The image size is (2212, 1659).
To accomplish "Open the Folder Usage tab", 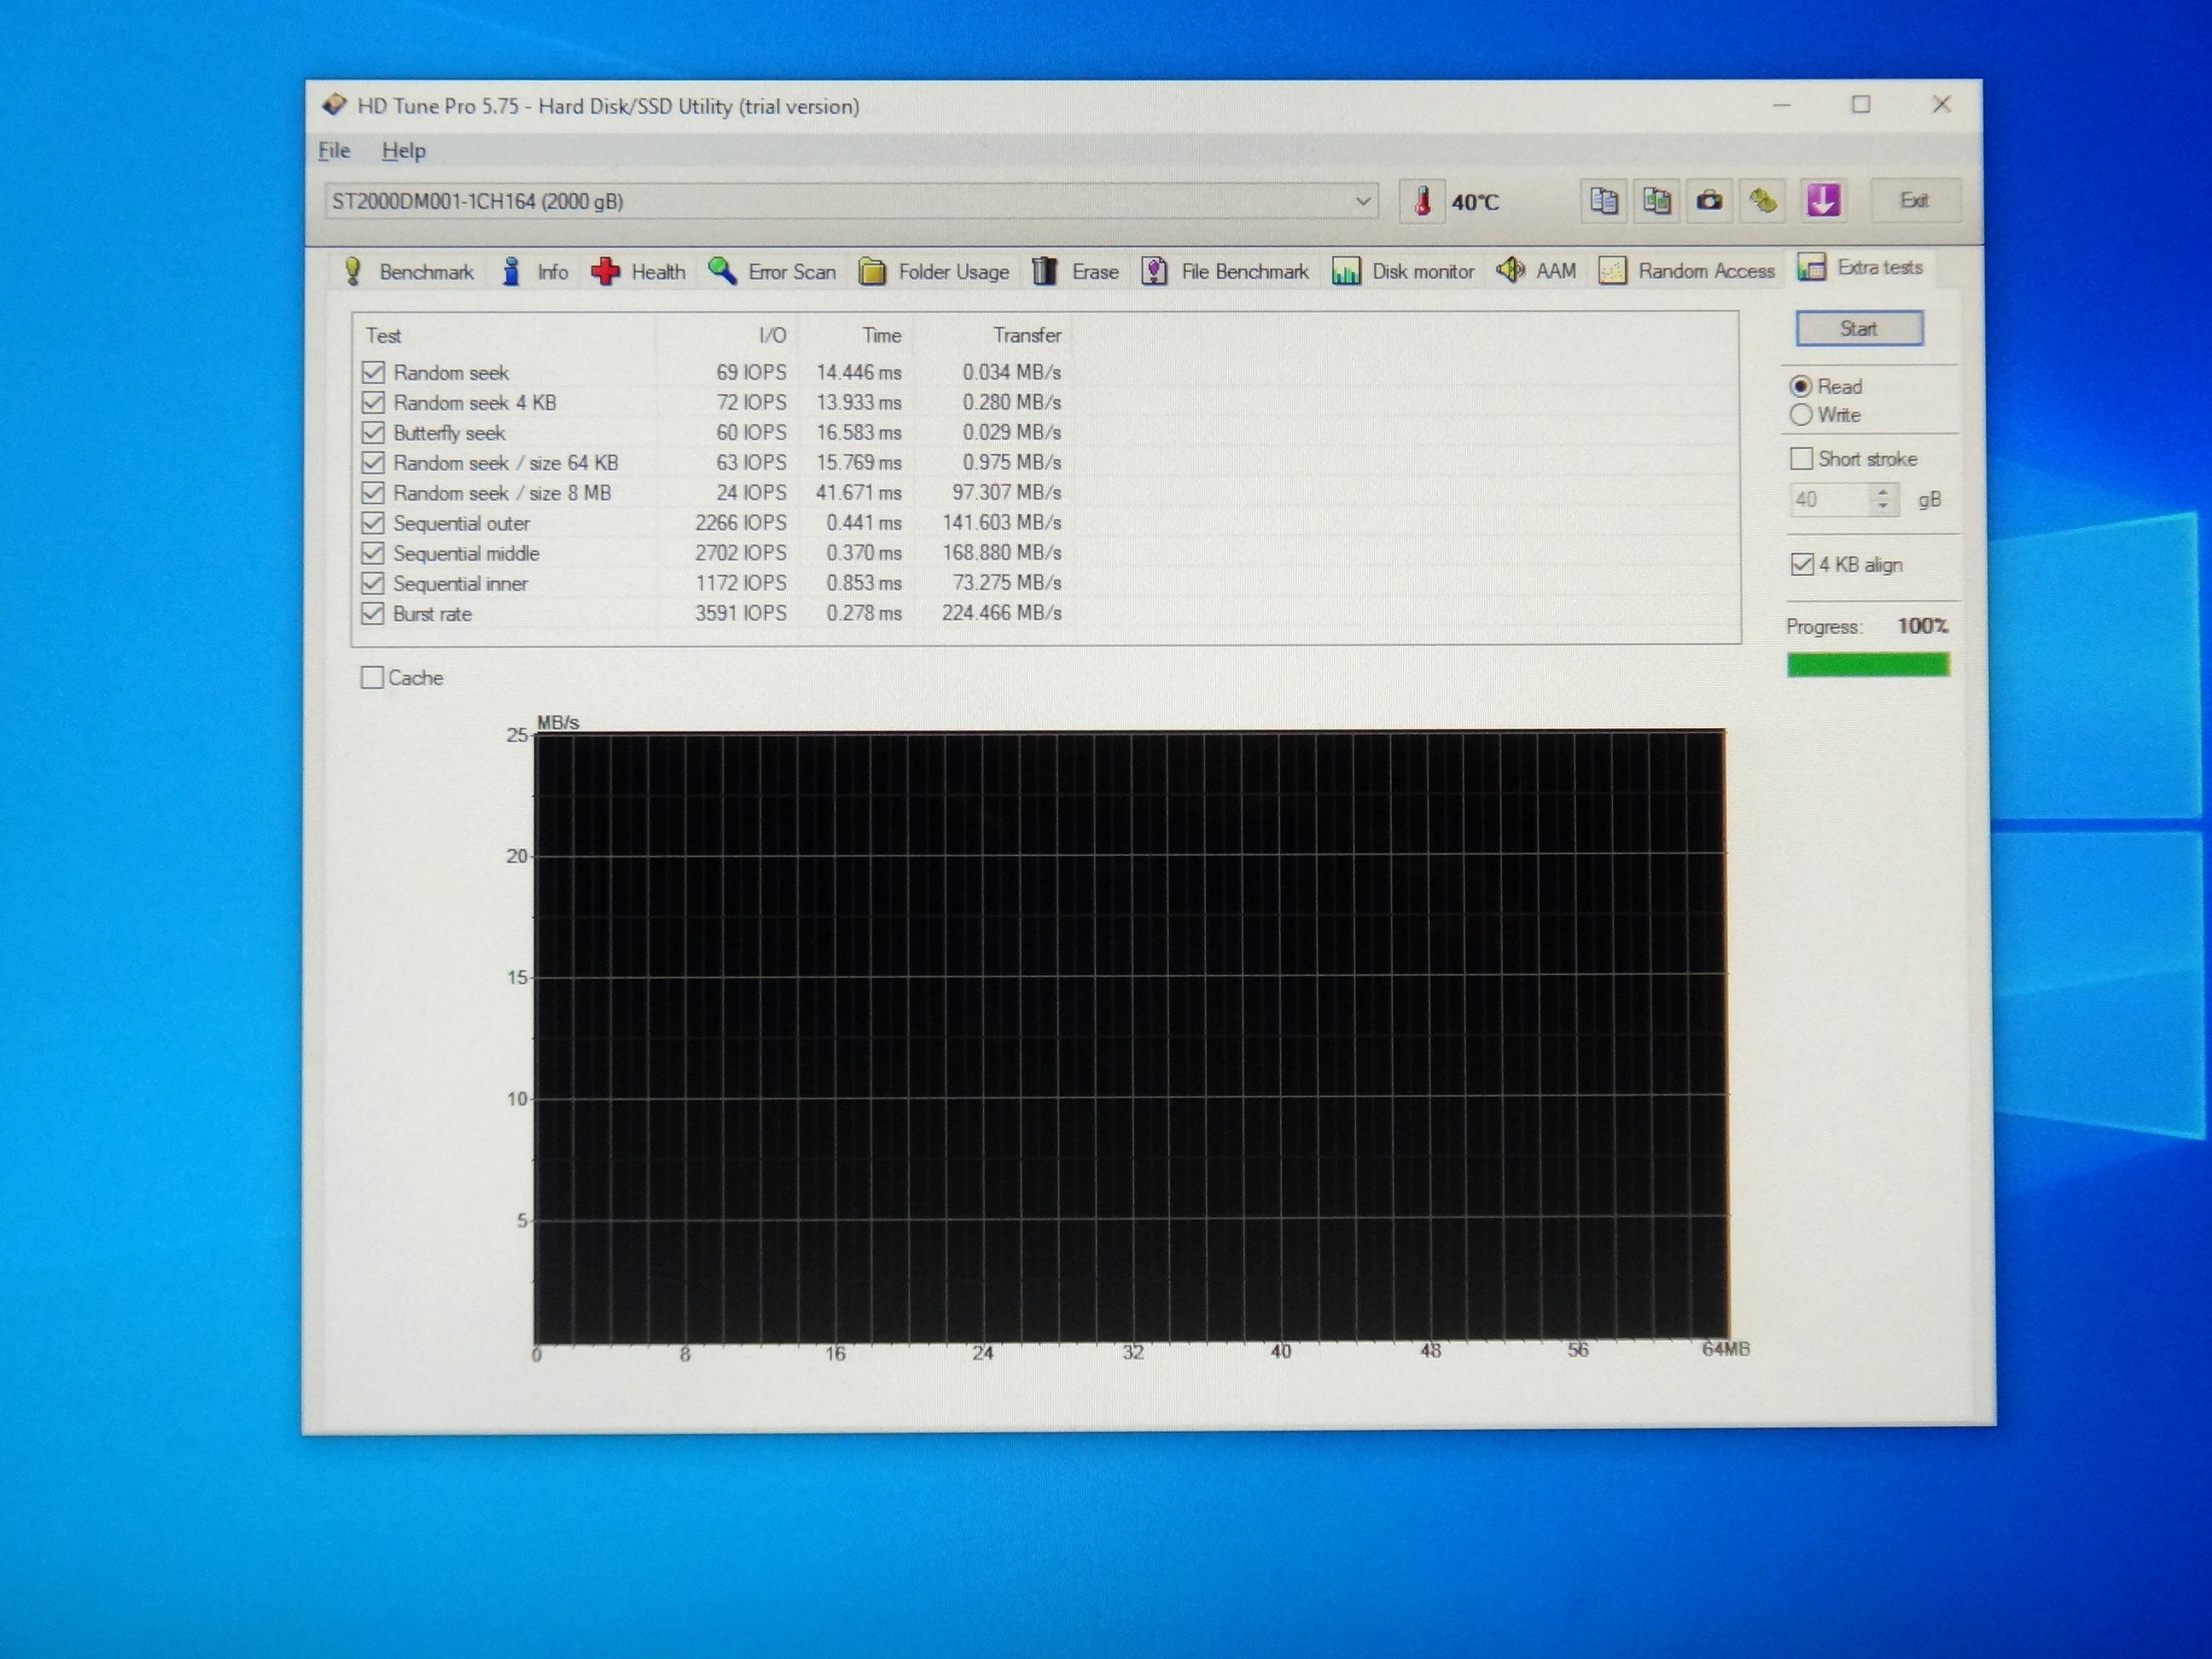I will [935, 272].
